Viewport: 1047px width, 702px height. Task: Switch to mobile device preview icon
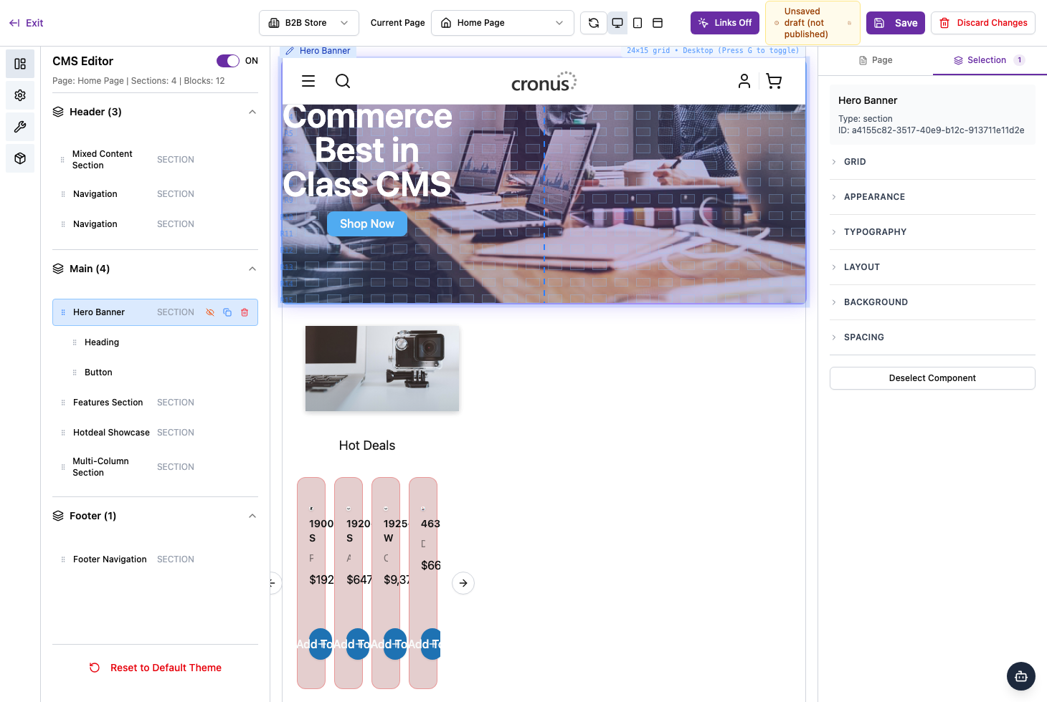tap(638, 23)
